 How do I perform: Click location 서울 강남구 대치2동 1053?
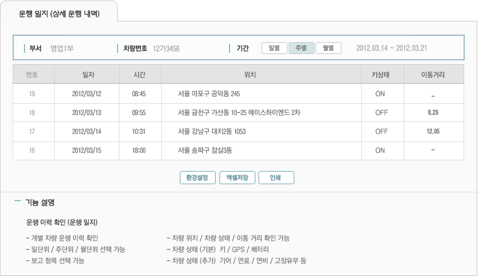[x=211, y=131]
